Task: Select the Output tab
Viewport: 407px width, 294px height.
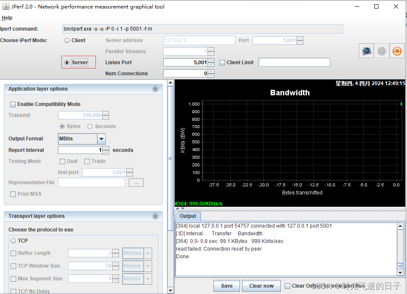Action: click(x=188, y=216)
